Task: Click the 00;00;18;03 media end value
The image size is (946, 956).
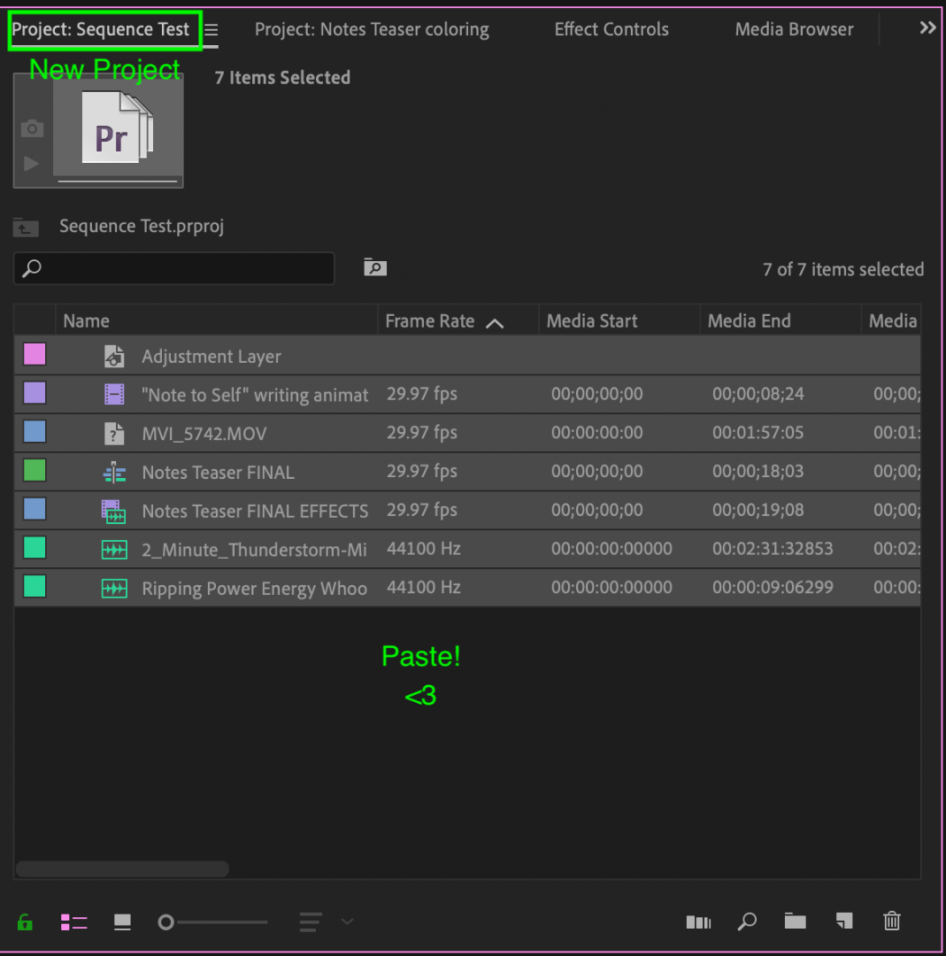Action: click(758, 471)
